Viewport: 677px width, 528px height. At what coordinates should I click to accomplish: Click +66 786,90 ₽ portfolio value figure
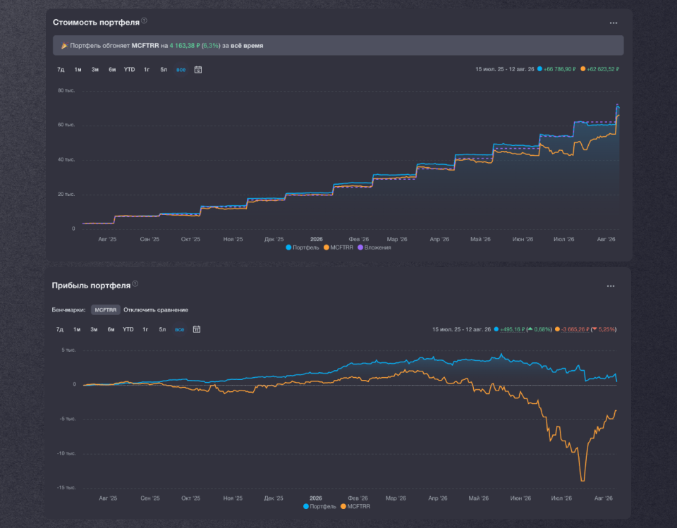pyautogui.click(x=559, y=69)
